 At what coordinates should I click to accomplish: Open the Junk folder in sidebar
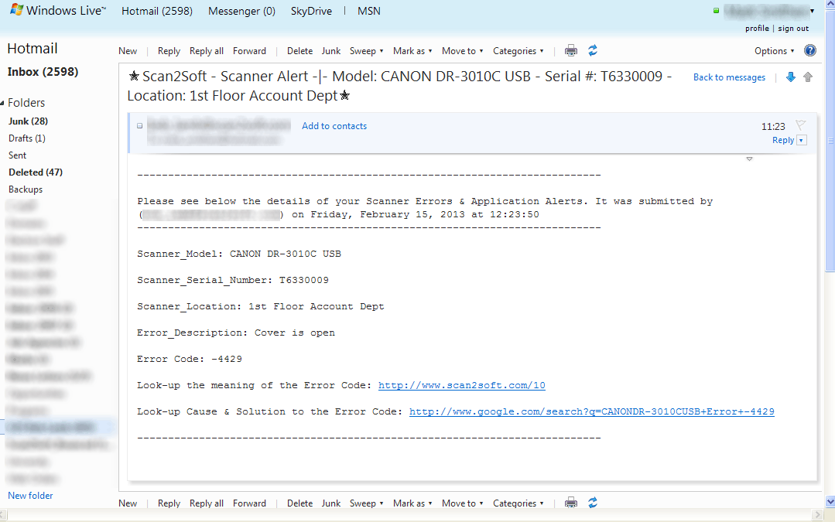click(x=28, y=121)
